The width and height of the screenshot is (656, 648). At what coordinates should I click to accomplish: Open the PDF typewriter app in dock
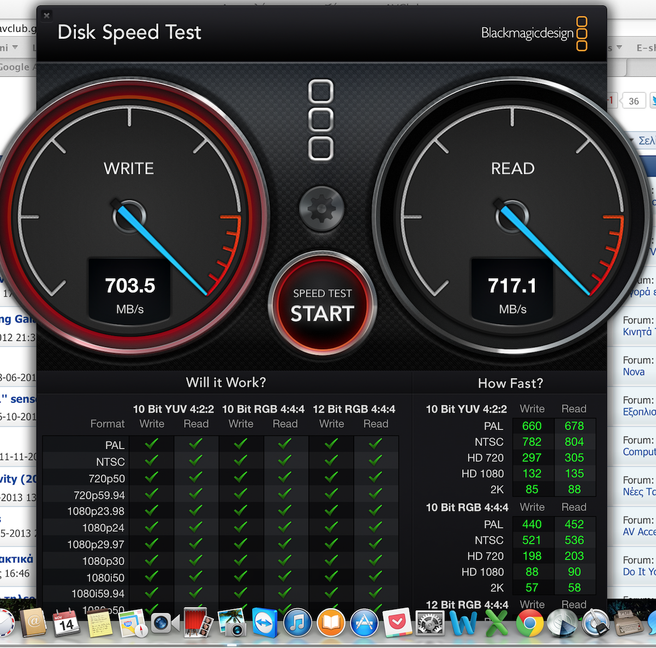(x=629, y=623)
